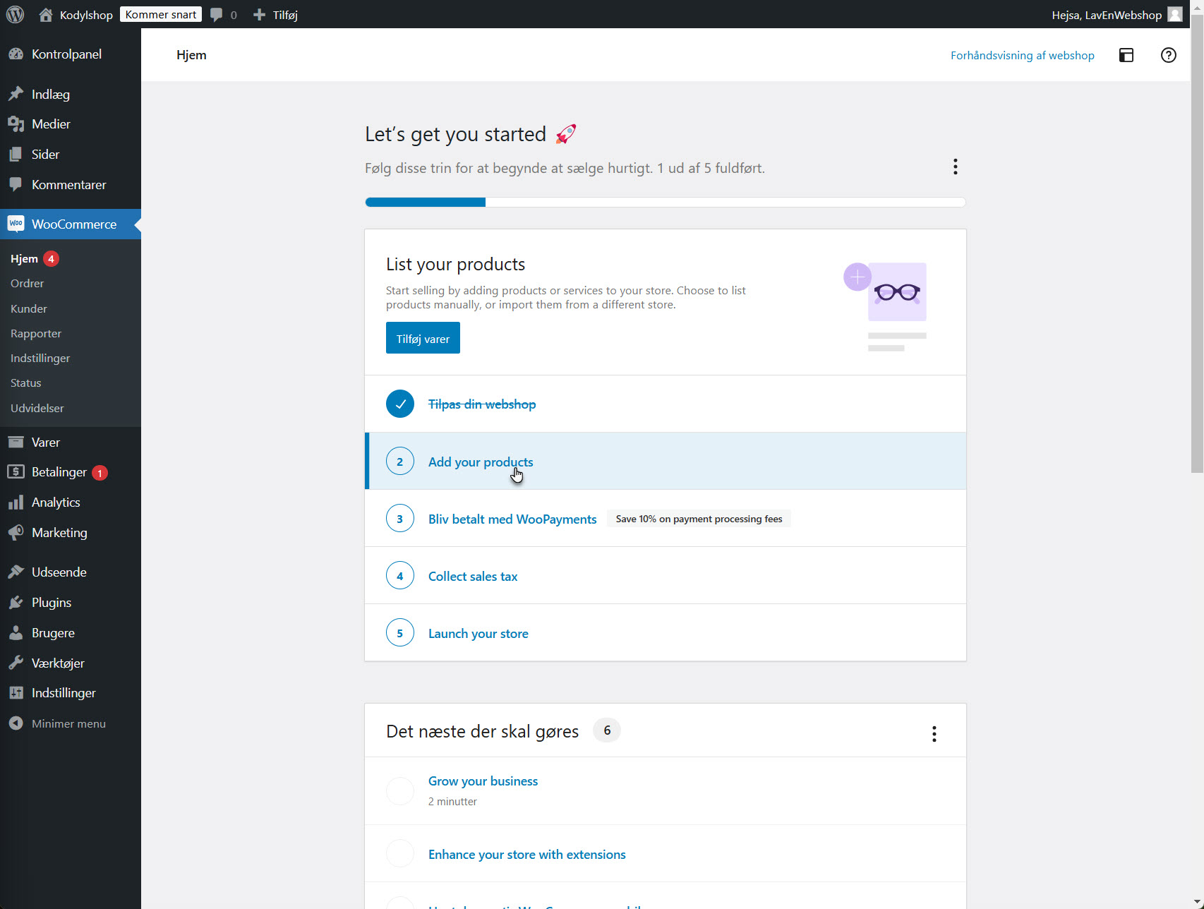Click the WordPress logo icon
The image size is (1204, 909).
point(15,14)
